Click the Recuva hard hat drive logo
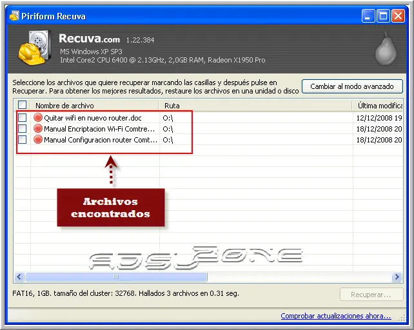 (x=34, y=48)
